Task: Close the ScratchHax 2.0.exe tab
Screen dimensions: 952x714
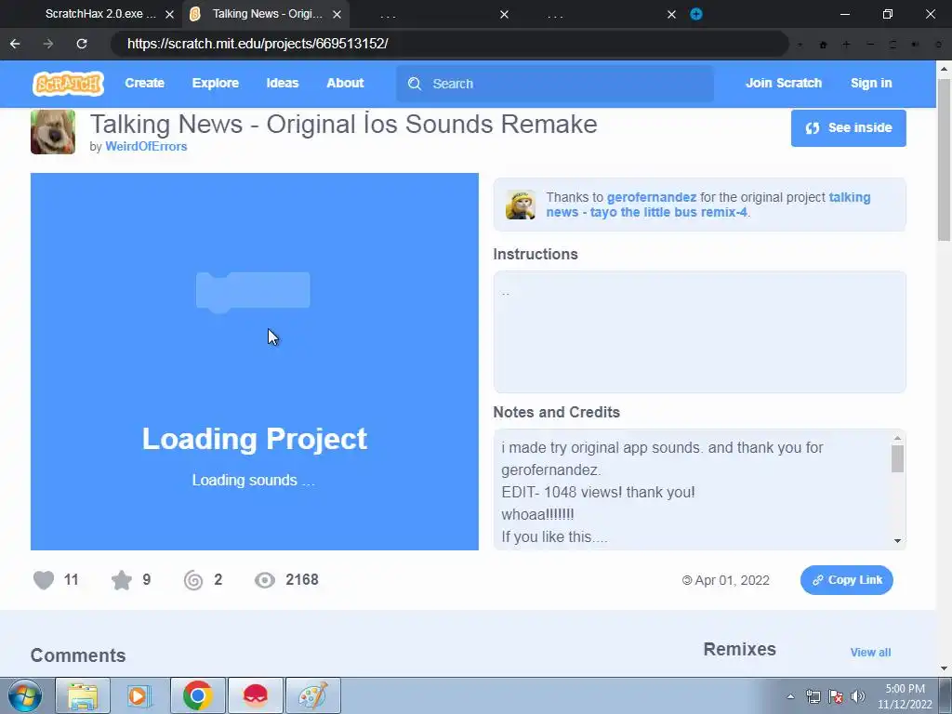Action: tap(169, 14)
